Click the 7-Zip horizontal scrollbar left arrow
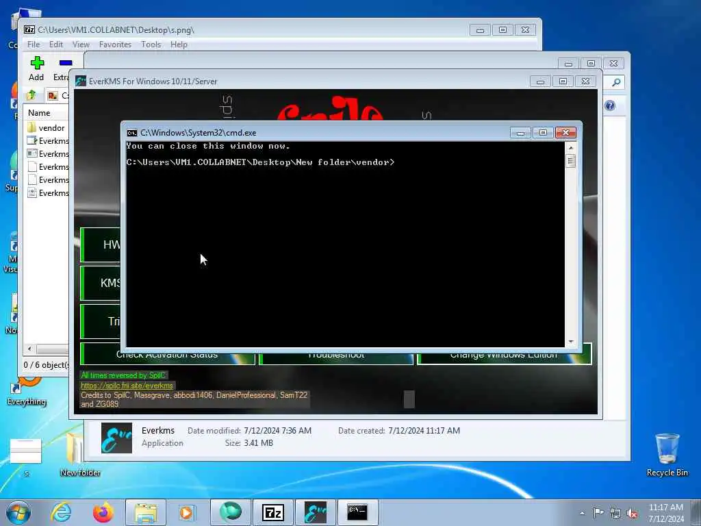Image resolution: width=701 pixels, height=526 pixels. click(29, 349)
